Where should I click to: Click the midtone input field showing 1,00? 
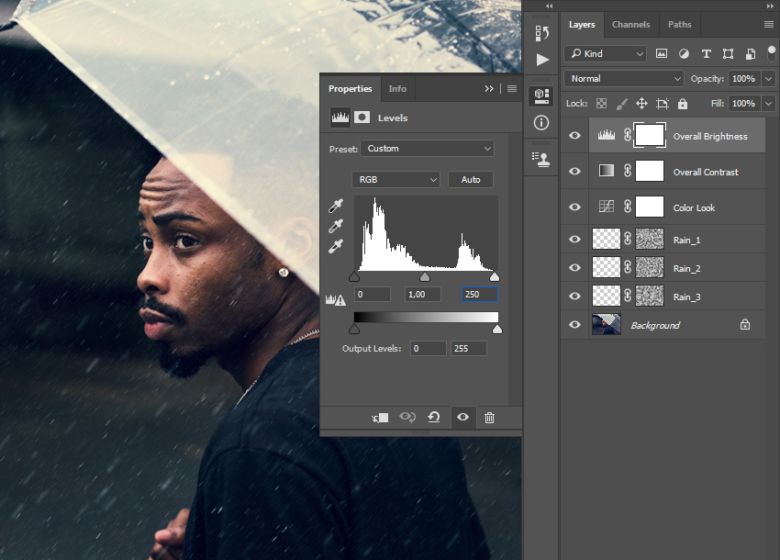[x=423, y=294]
